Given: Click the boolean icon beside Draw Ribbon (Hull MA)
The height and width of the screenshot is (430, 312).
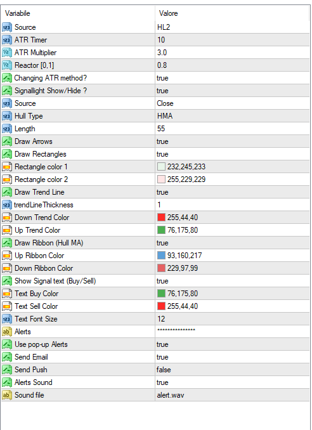Looking at the screenshot, I should (x=6, y=243).
